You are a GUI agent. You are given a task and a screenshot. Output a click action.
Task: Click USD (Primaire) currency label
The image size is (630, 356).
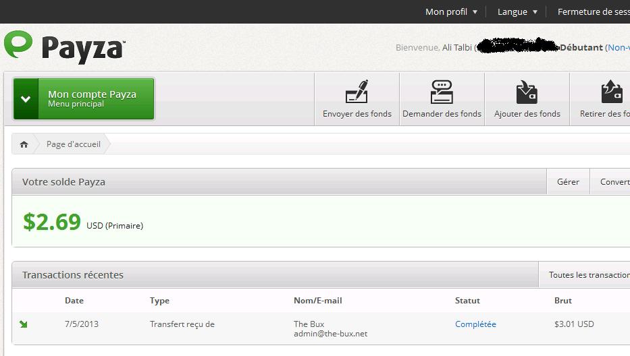tap(115, 226)
